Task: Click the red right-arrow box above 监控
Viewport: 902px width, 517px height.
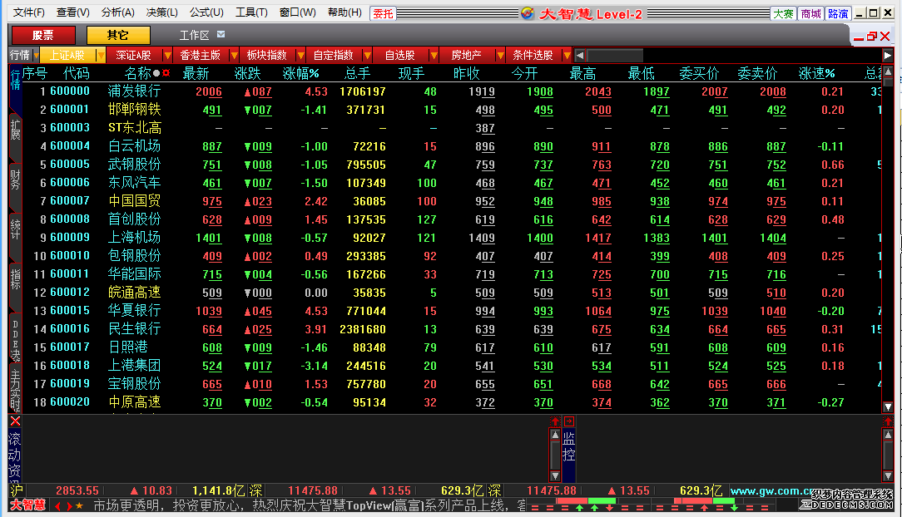Action: 569,421
